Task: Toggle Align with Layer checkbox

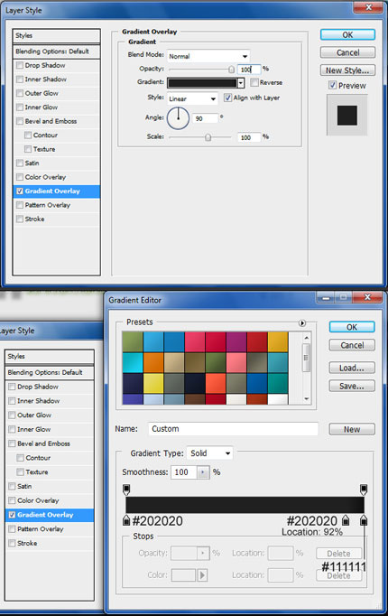Action: coord(227,98)
